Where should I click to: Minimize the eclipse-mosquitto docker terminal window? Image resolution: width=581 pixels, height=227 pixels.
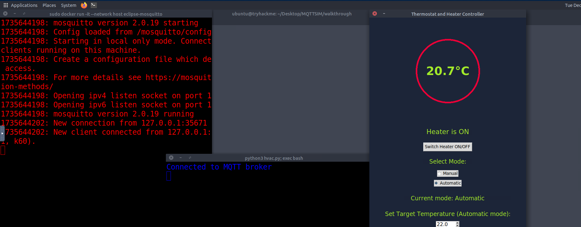coord(15,14)
